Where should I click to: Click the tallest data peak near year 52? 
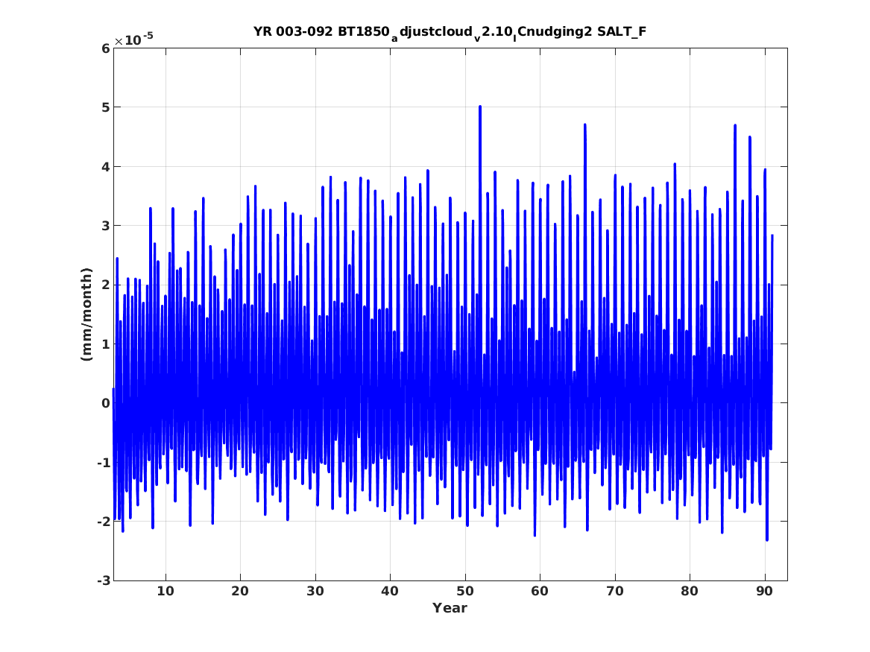pos(480,107)
